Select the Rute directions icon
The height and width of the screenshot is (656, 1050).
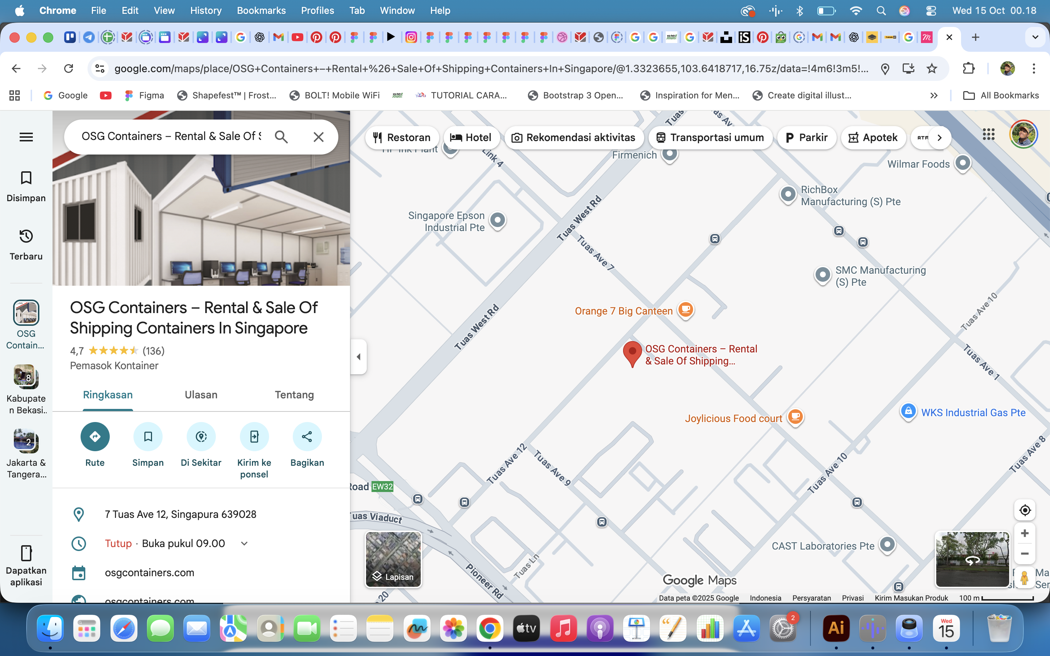click(x=95, y=437)
